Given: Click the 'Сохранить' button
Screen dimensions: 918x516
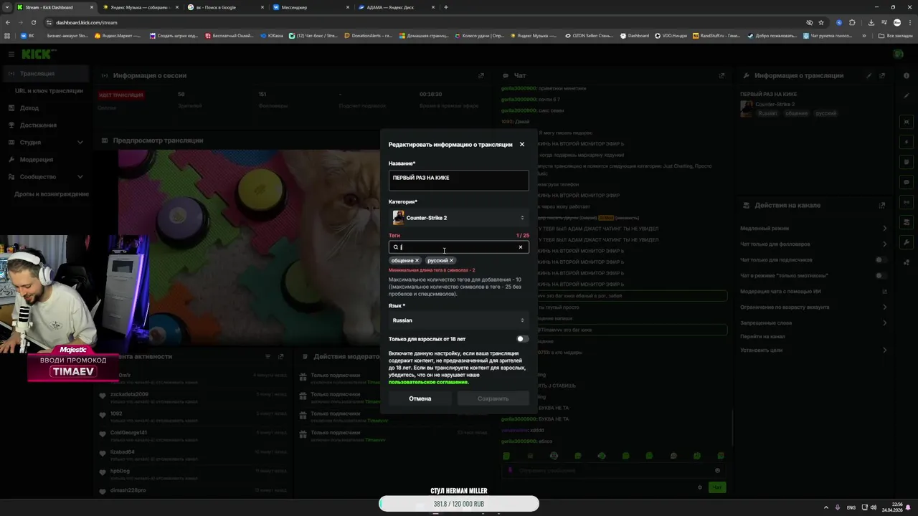Looking at the screenshot, I should pyautogui.click(x=493, y=398).
